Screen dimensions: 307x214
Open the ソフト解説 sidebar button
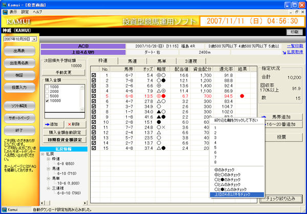click(x=20, y=105)
